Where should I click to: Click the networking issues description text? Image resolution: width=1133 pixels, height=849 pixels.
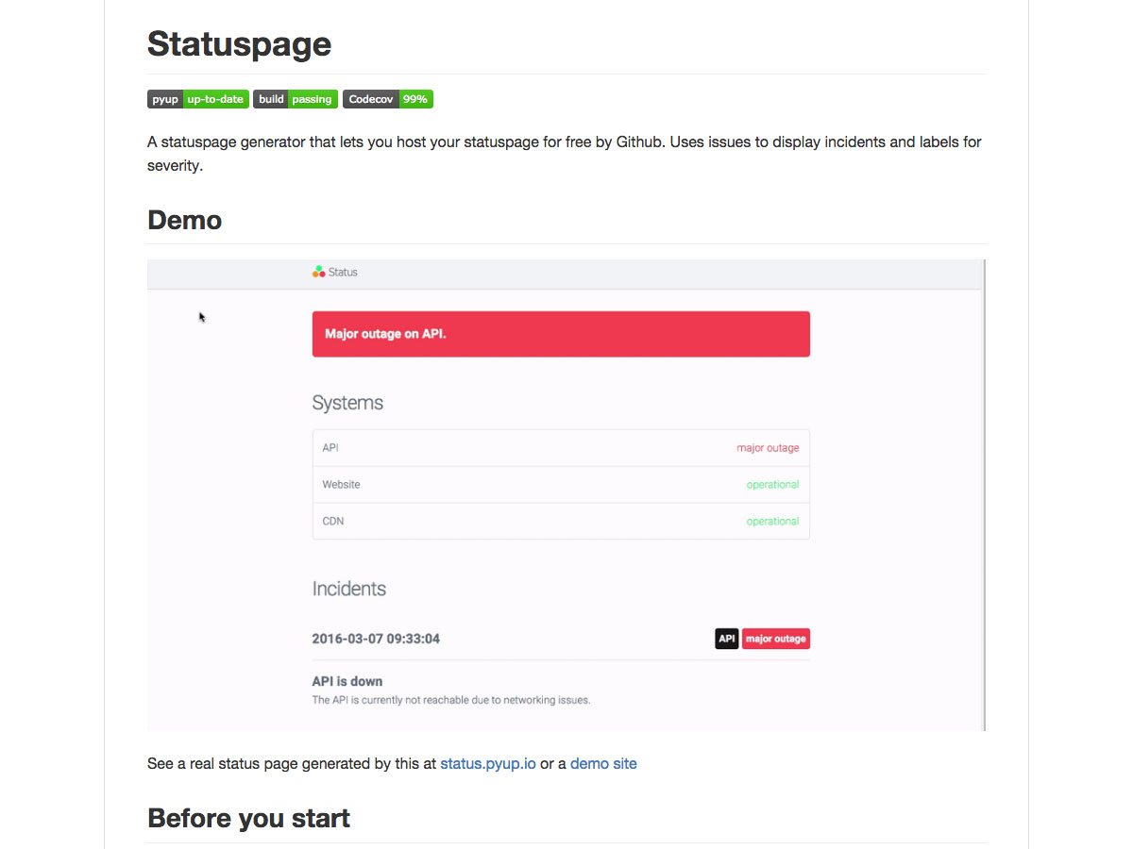tap(451, 700)
